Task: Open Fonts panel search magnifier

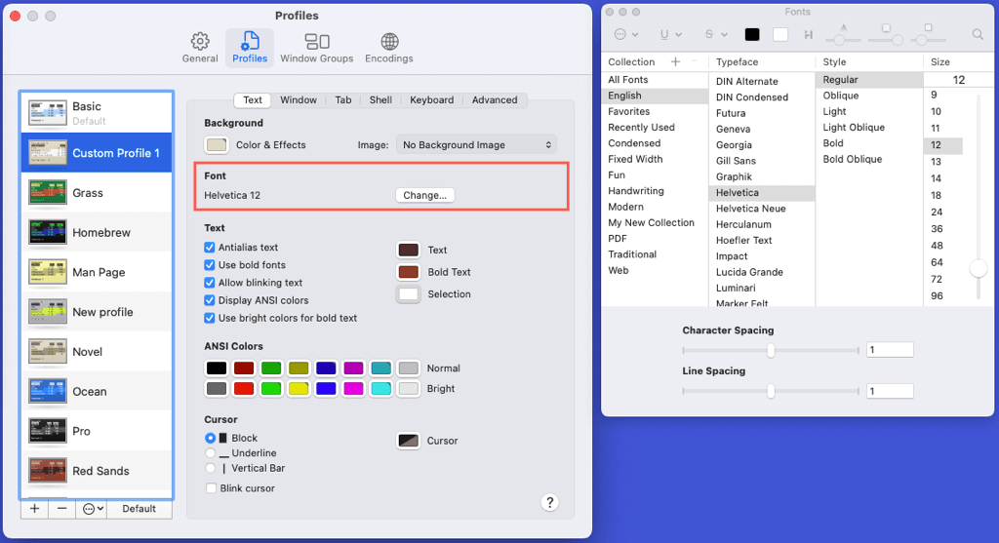Action: pos(978,34)
